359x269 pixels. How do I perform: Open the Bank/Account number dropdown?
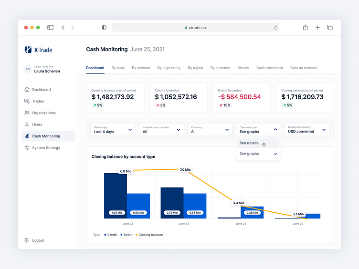162,129
